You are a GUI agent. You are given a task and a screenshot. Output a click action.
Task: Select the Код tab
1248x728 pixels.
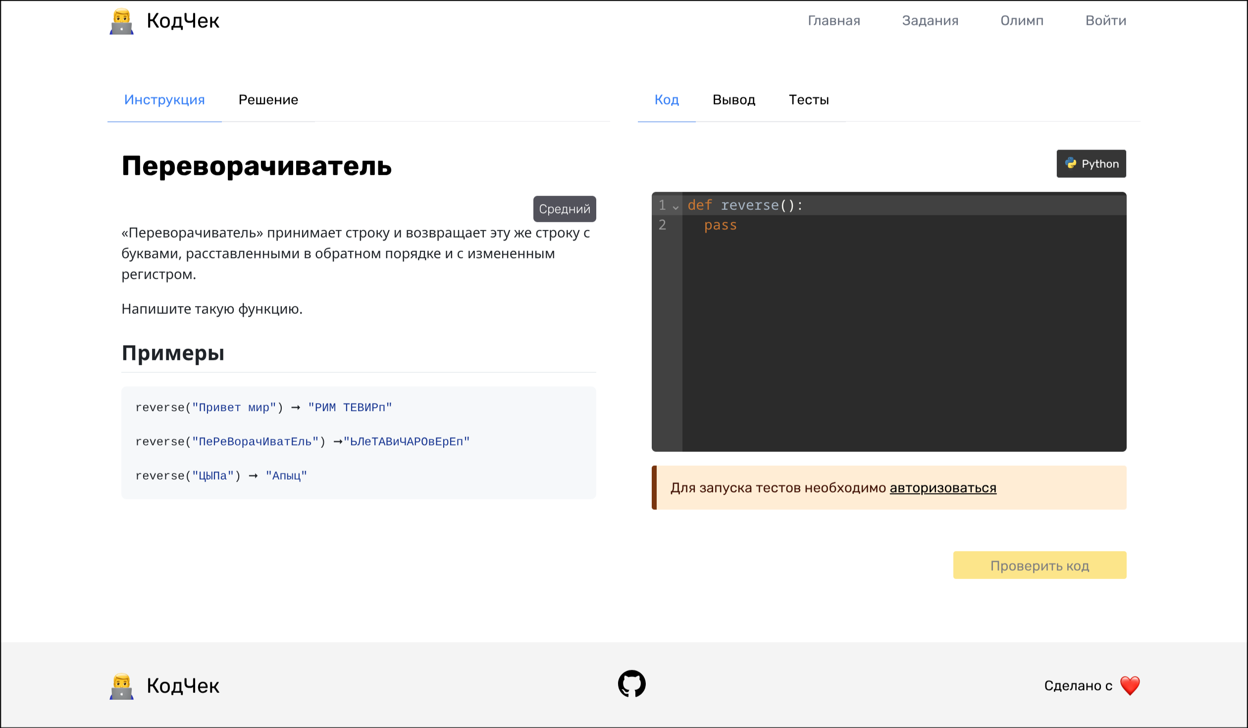click(667, 99)
